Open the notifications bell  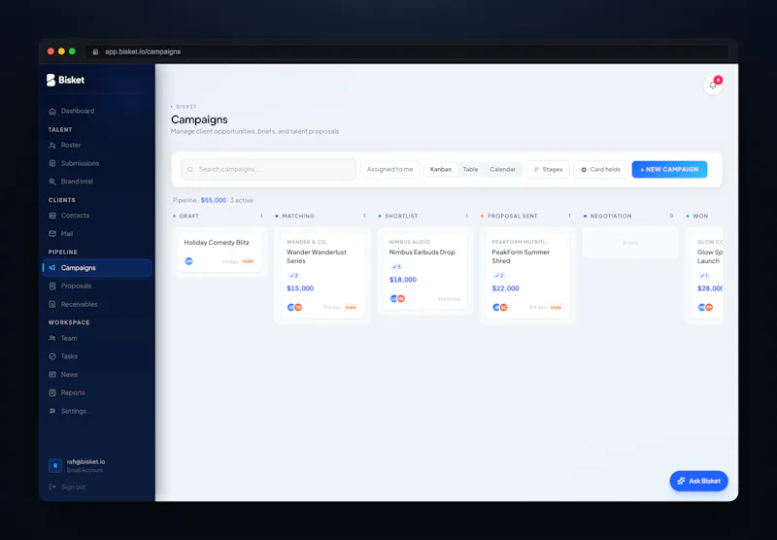(x=713, y=85)
